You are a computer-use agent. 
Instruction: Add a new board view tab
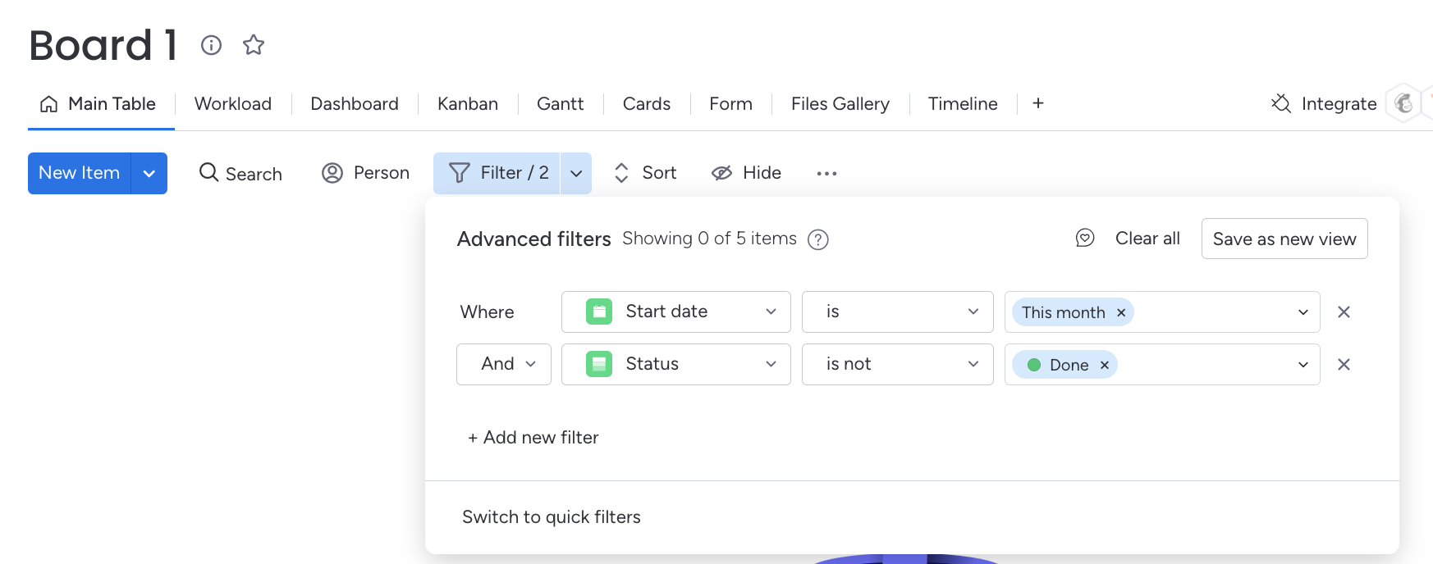(x=1038, y=103)
